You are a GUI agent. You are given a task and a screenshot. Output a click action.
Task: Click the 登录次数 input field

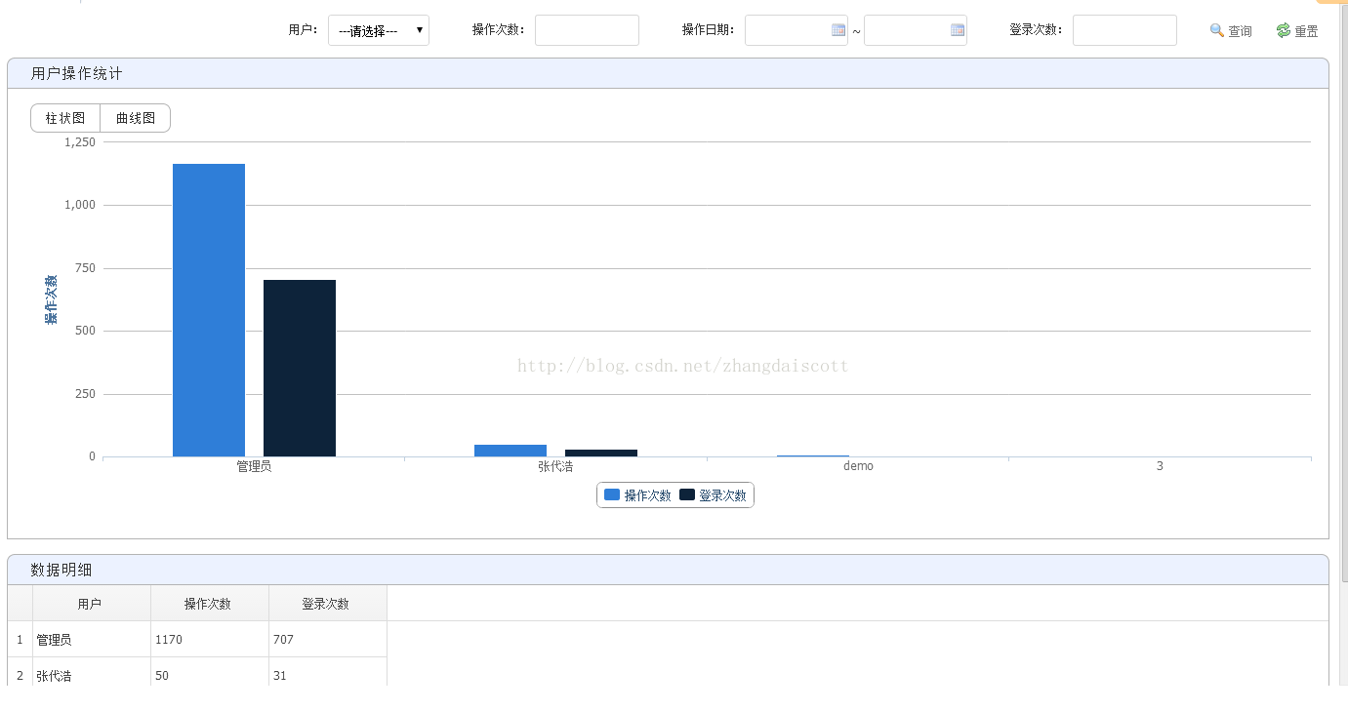[x=1124, y=30]
